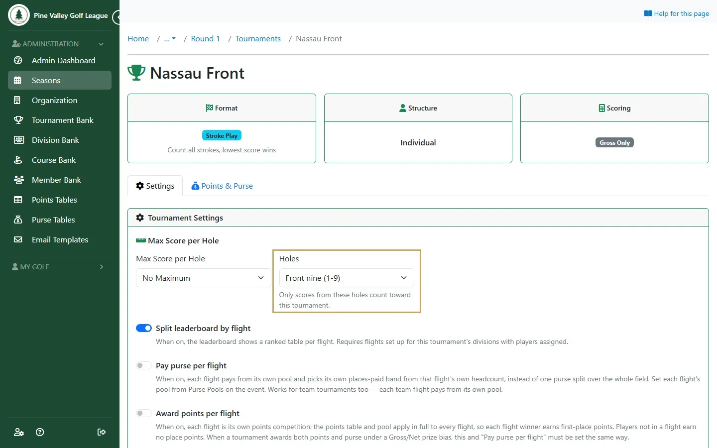Open the Holes dropdown showing Front nine (1-9)
The image size is (717, 448).
tap(347, 278)
